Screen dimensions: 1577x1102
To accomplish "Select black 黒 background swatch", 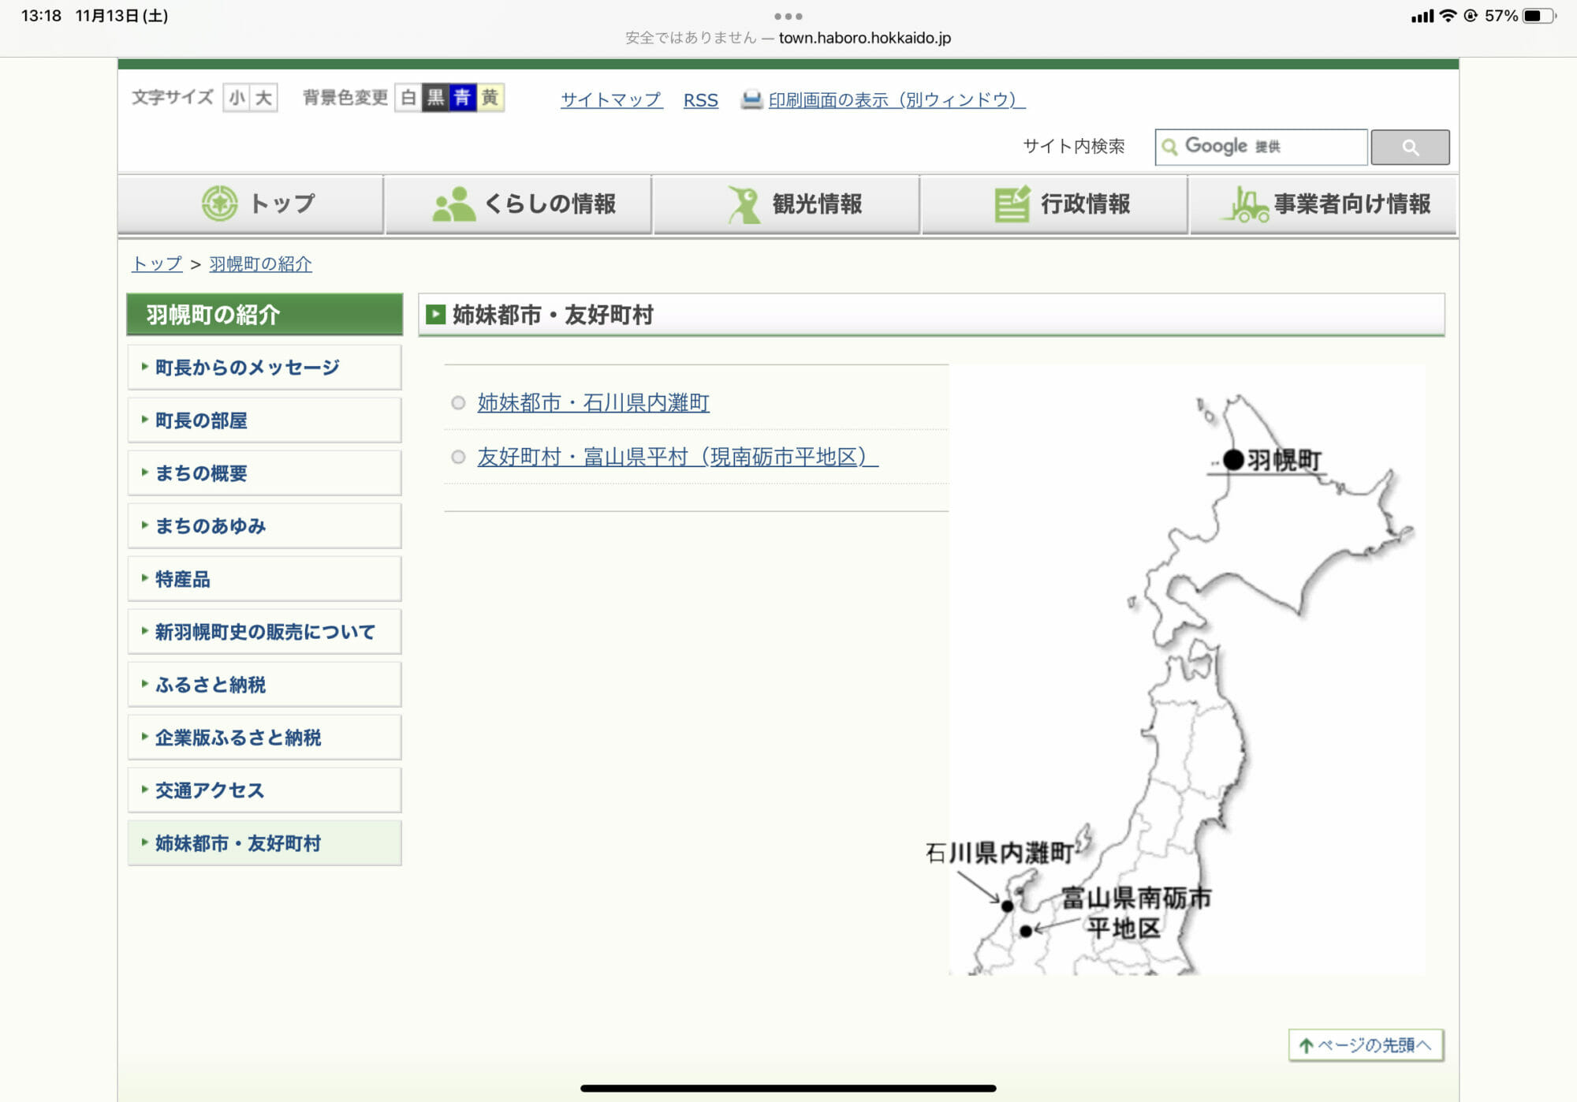I will [x=435, y=98].
